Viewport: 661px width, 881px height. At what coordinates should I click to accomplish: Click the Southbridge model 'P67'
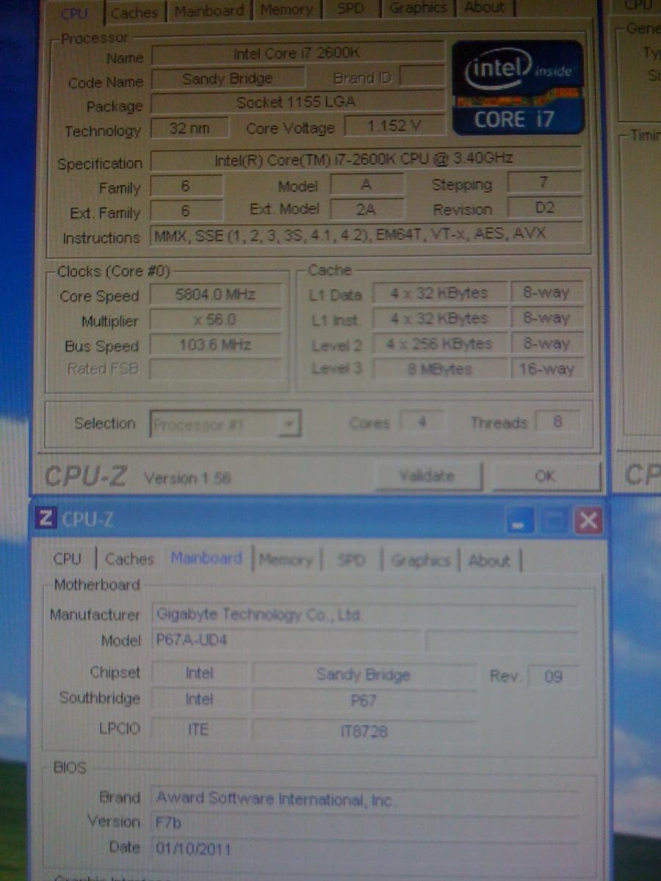364,700
